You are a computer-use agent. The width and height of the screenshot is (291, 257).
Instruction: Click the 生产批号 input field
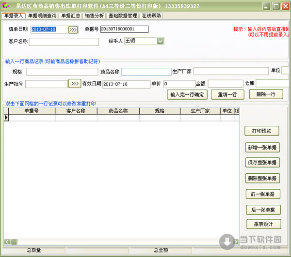point(47,84)
